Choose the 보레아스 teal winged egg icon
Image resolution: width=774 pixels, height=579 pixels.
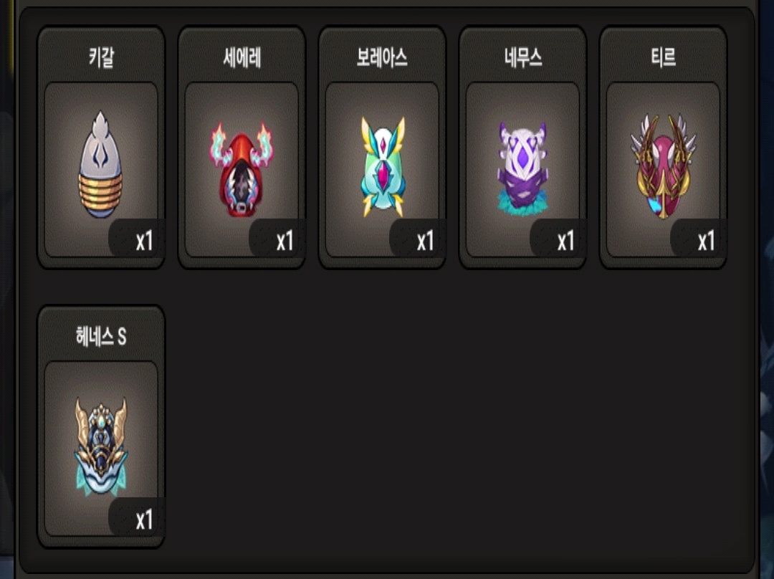[383, 166]
